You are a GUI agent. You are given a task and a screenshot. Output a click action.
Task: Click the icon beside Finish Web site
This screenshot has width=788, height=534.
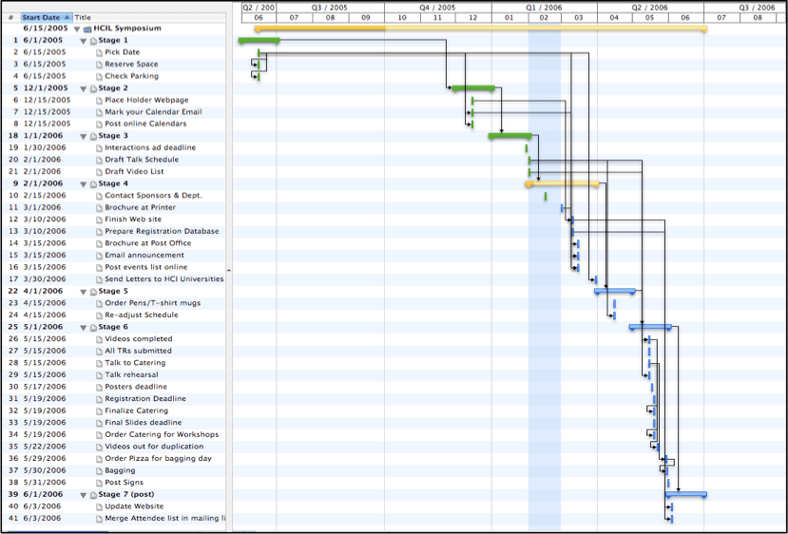pyautogui.click(x=99, y=220)
